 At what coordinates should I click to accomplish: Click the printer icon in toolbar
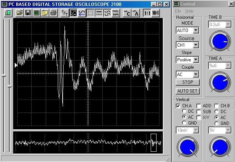coord(53,13)
